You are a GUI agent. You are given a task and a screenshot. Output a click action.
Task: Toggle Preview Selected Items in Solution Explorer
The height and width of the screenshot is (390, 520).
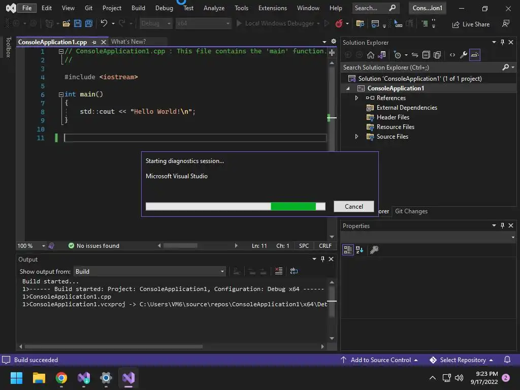pyautogui.click(x=475, y=55)
